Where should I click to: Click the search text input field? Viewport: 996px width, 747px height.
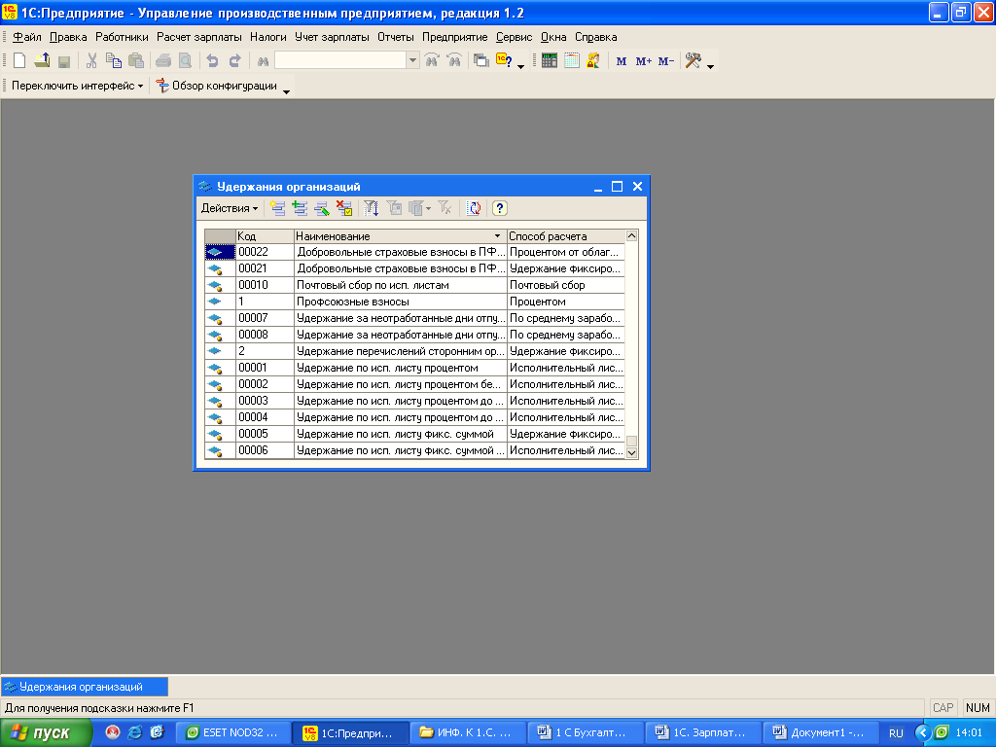(x=340, y=60)
